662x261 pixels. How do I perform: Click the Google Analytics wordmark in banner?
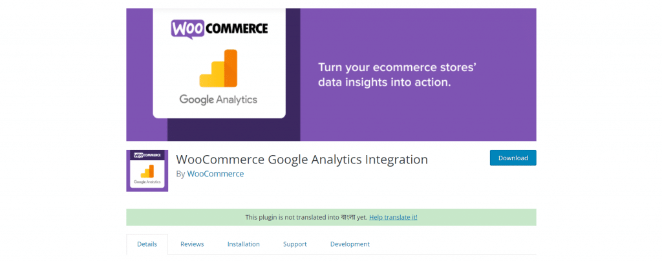(x=219, y=100)
